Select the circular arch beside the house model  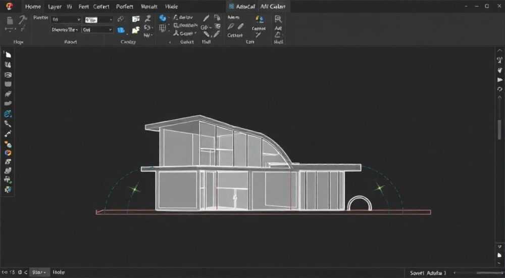pos(360,203)
